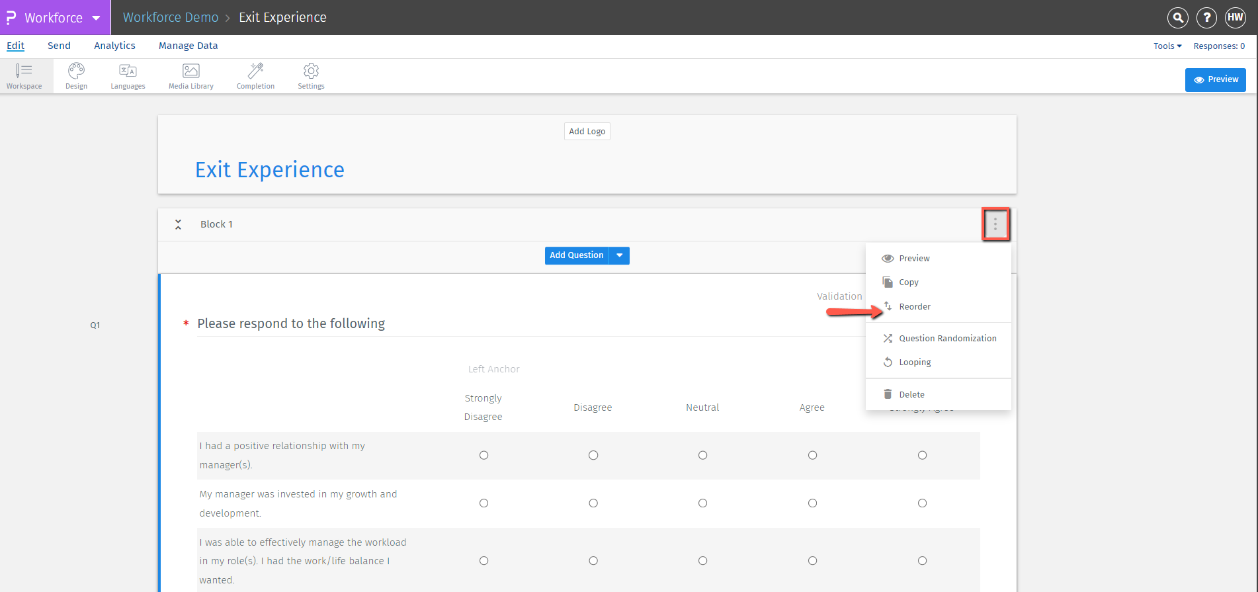The height and width of the screenshot is (592, 1258).
Task: Open the help question mark icon
Action: [x=1206, y=18]
